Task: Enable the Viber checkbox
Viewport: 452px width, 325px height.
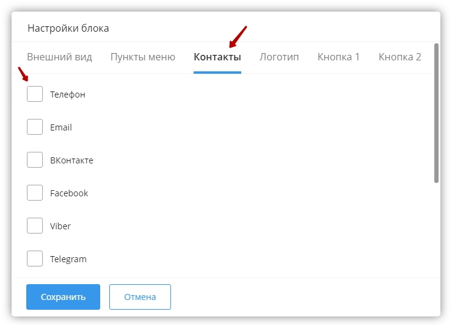Action: click(x=35, y=226)
